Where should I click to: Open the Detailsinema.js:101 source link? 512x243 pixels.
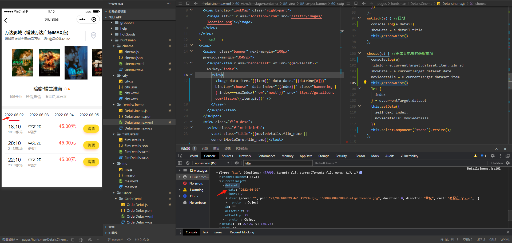click(483, 168)
